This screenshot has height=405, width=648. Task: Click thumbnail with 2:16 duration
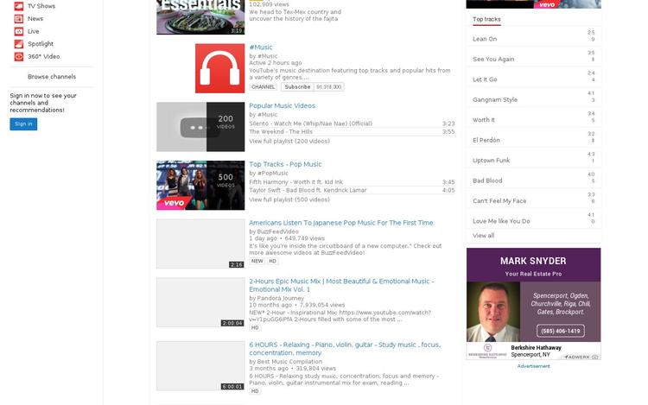200,244
